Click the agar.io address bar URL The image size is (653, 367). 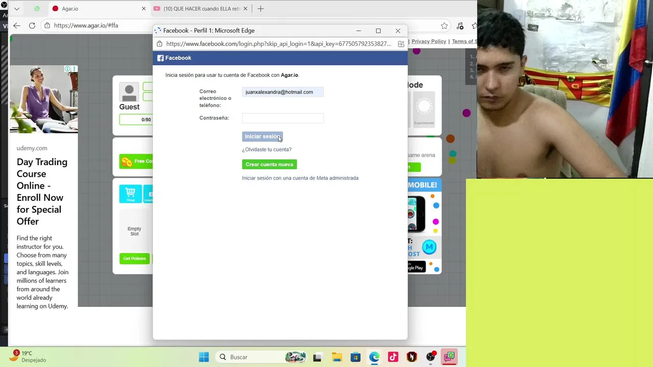coord(86,25)
